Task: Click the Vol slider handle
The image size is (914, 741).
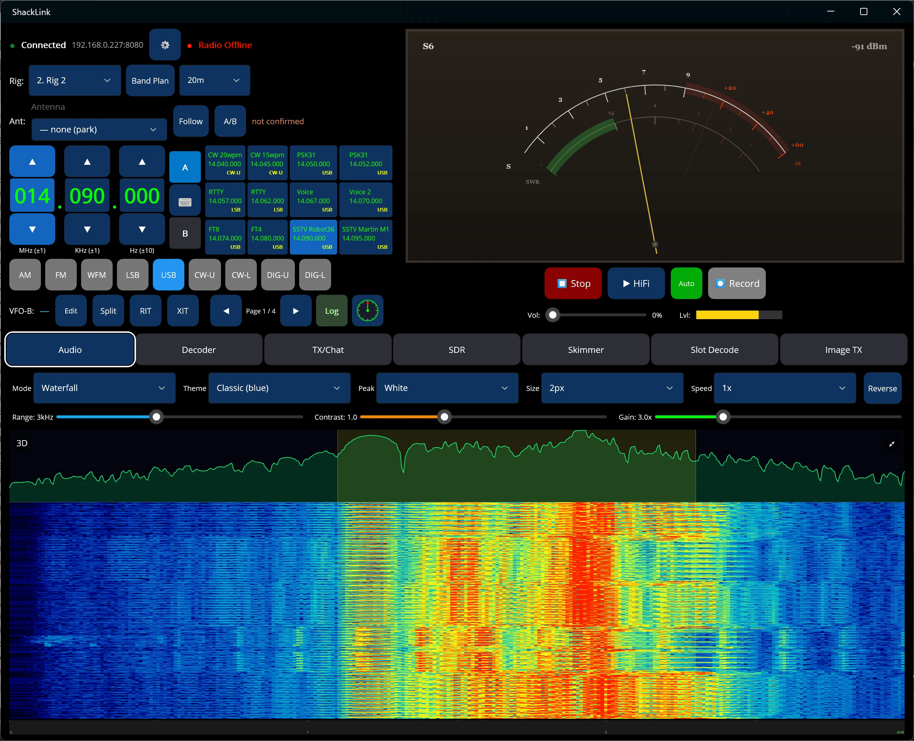Action: [553, 315]
